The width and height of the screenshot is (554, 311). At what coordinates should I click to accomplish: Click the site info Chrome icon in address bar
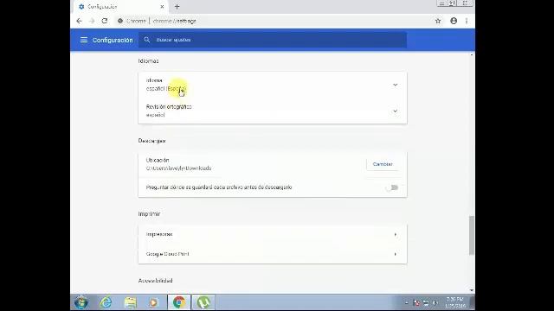coord(120,21)
